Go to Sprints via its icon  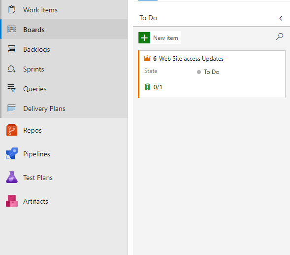click(11, 69)
